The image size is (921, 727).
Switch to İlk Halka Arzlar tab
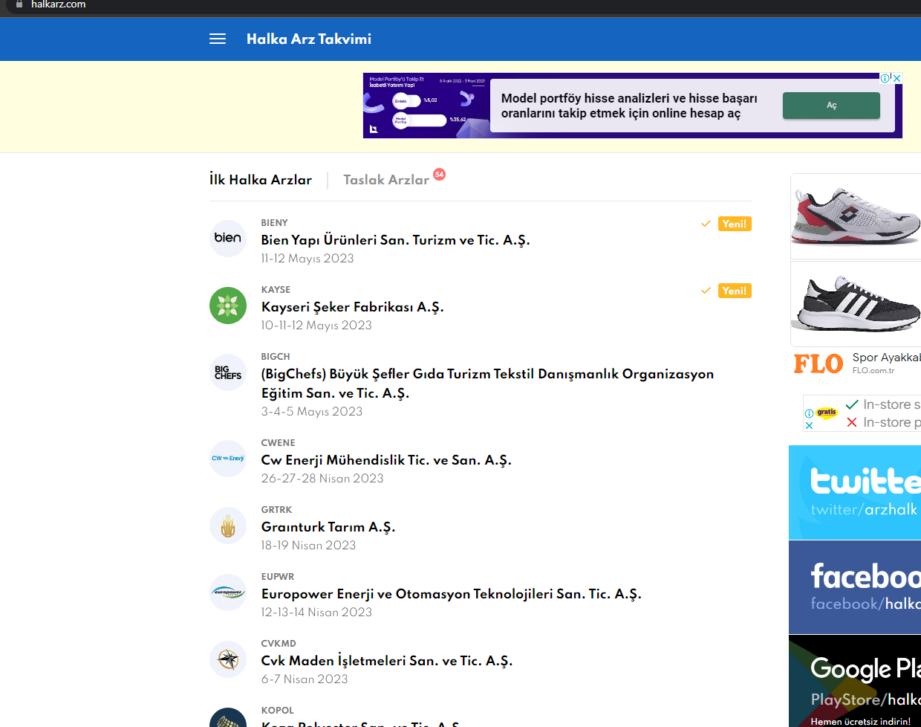[261, 180]
